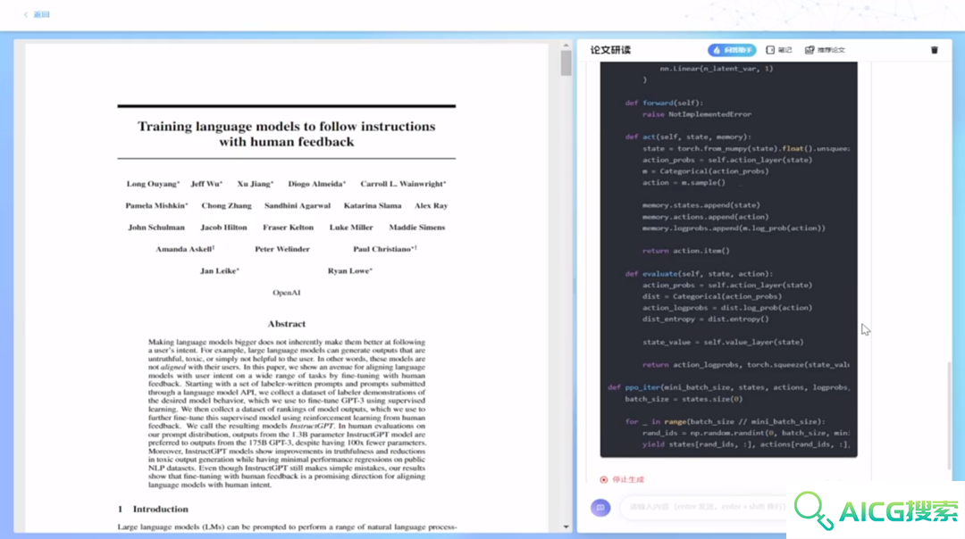Click author name 'Amanda Askell'
Image resolution: width=965 pixels, height=539 pixels.
185,249
